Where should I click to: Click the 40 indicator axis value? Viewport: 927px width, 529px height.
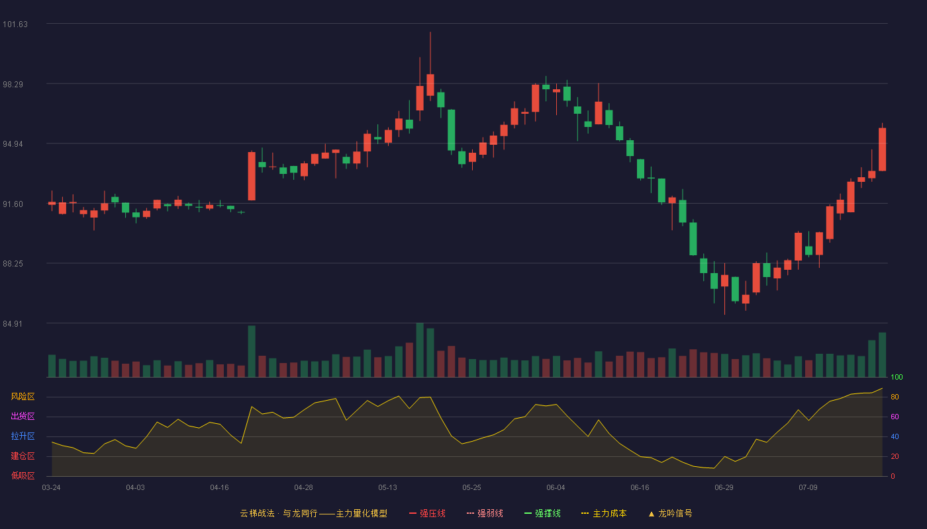[895, 437]
